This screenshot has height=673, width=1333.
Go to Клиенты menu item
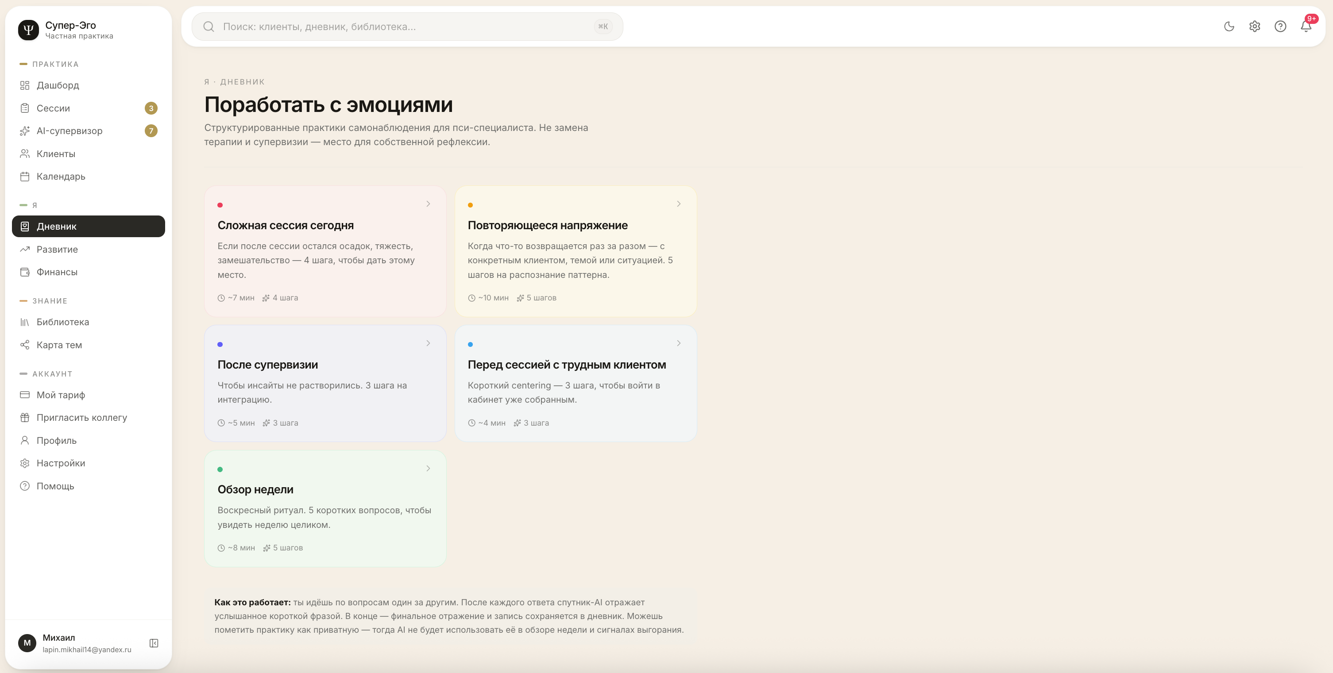coord(89,154)
